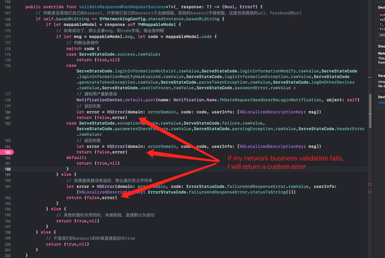Click the Note heading in Quick Help panel
The image size is (385, 258).
coord(381,53)
